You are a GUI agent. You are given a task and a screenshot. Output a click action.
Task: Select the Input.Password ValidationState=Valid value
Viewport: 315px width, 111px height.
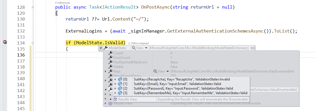[x=183, y=88]
